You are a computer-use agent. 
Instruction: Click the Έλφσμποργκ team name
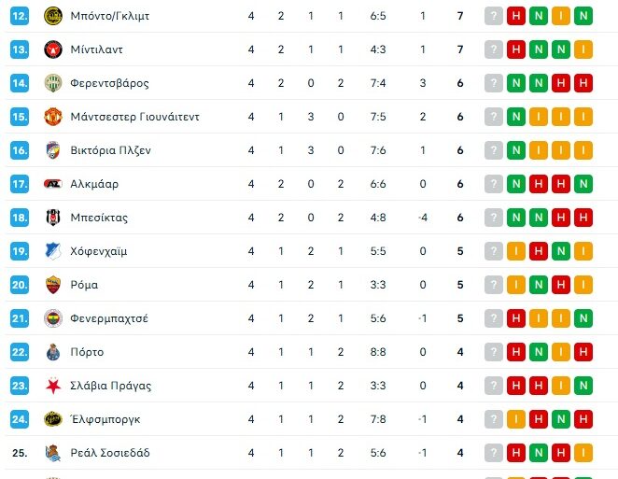click(x=105, y=419)
